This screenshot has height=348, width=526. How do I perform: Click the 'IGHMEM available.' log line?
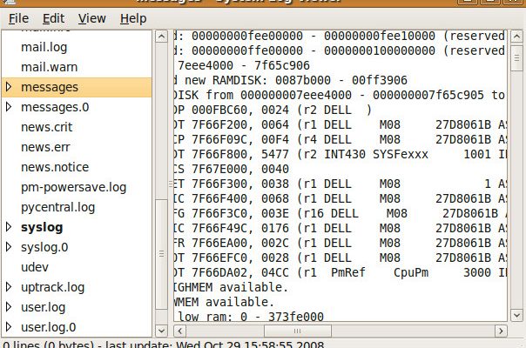tap(231, 287)
